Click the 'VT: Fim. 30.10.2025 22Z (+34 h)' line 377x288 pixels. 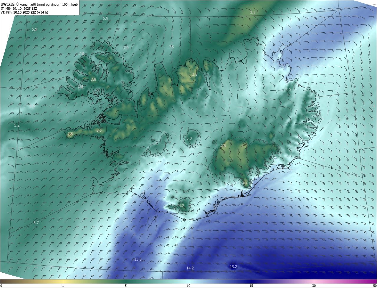(24, 12)
